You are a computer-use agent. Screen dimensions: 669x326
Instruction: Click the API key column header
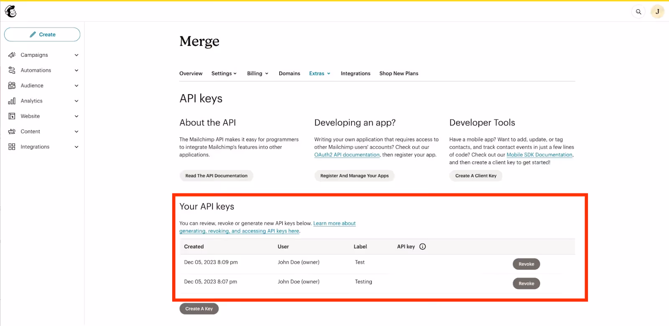coord(406,247)
